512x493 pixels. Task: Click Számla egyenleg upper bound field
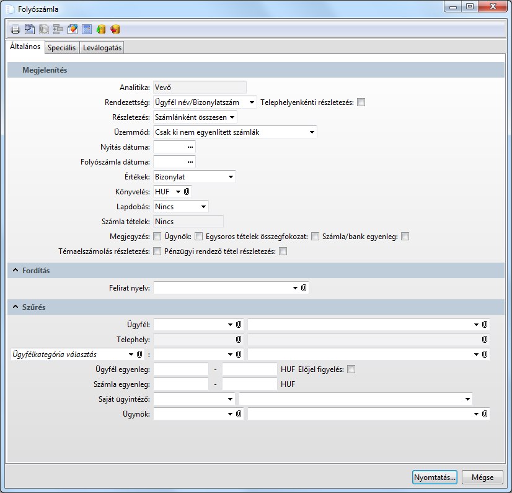(x=250, y=384)
